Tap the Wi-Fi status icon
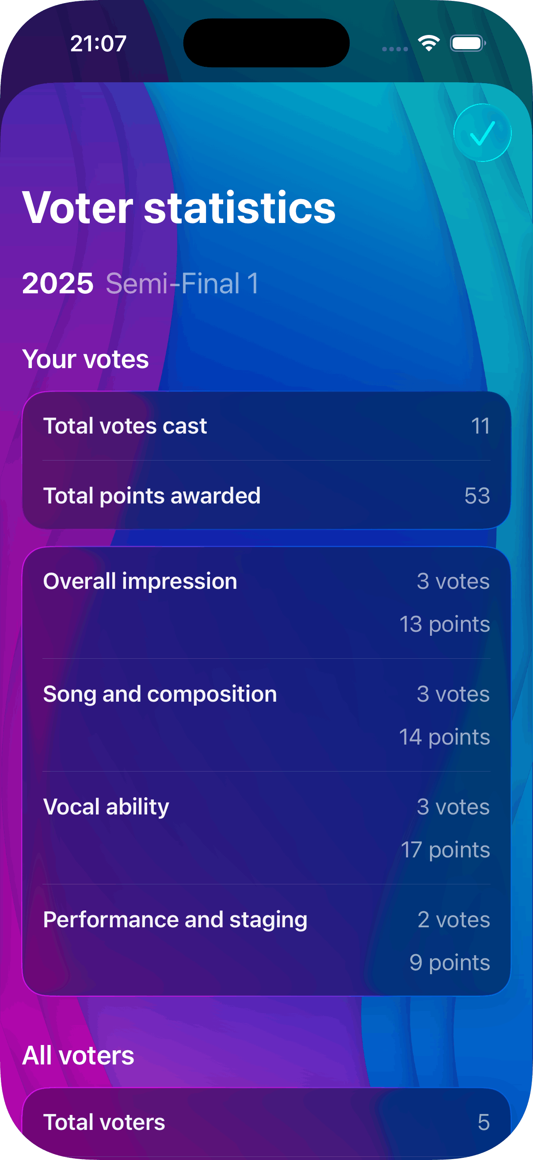533x1160 pixels. pos(429,44)
